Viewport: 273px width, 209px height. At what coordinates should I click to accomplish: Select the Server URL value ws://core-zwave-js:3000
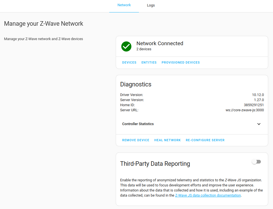click(244, 110)
